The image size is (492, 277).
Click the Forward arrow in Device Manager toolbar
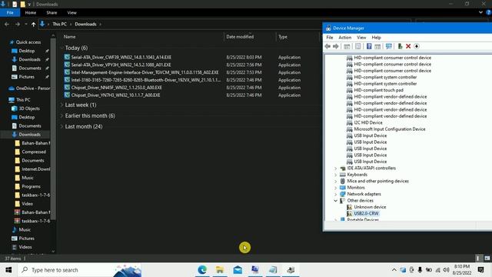tap(335, 46)
